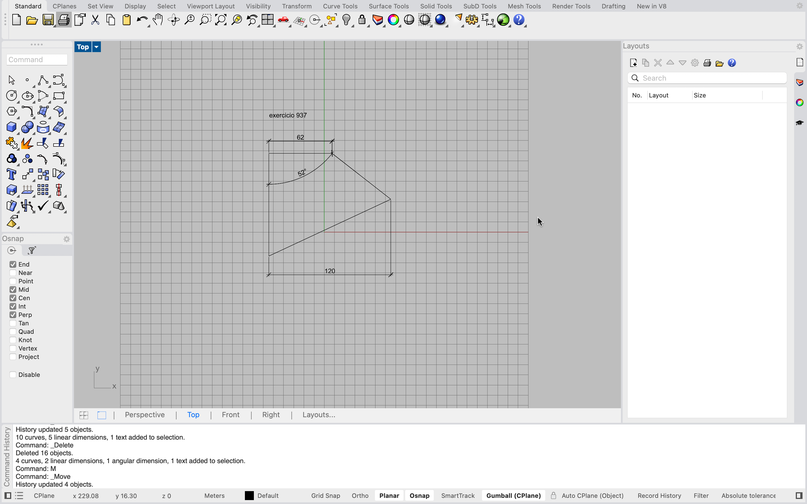Click the new layout icon

tap(633, 63)
